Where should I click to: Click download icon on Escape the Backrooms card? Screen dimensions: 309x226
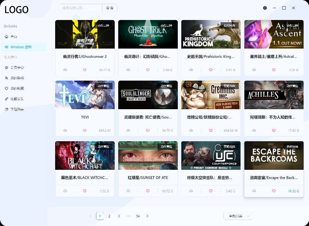click(254, 191)
